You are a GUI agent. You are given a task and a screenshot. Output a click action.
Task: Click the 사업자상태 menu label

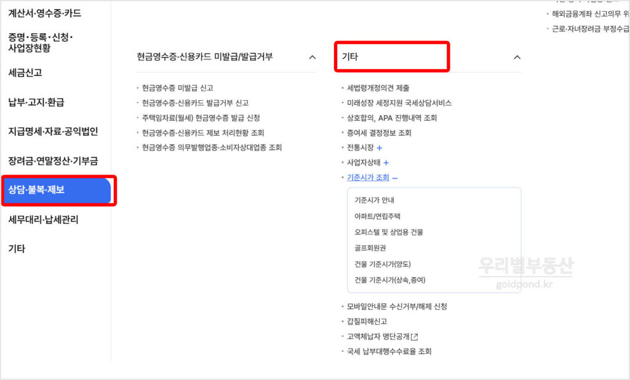[x=363, y=162]
